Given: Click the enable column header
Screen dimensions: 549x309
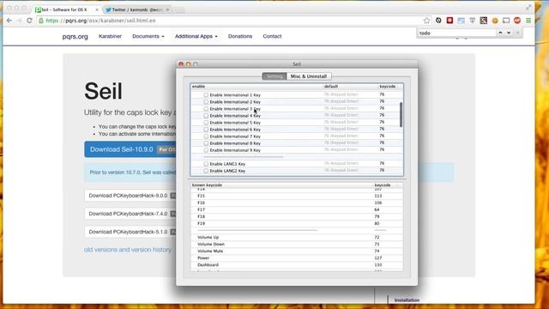Looking at the screenshot, I should (x=256, y=86).
